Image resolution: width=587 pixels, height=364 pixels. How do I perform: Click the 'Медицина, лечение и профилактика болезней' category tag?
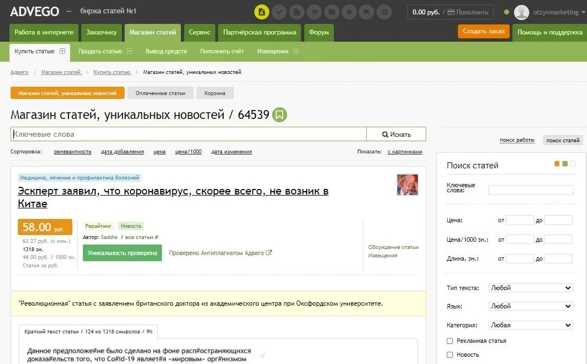click(80, 178)
